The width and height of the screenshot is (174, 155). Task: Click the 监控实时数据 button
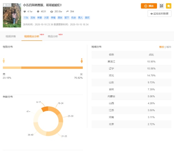pos(160,13)
